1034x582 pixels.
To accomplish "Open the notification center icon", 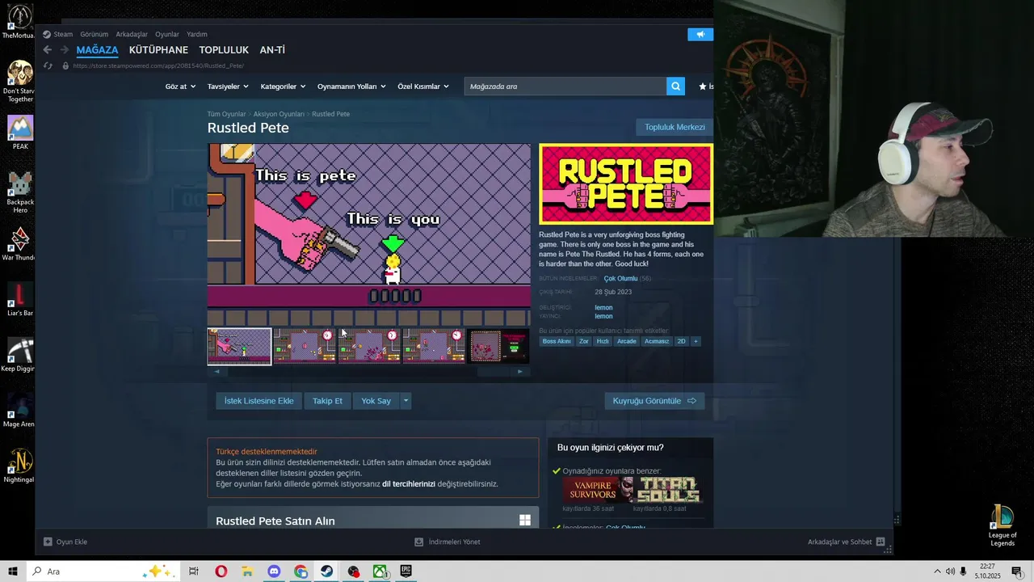I will pos(1017,571).
